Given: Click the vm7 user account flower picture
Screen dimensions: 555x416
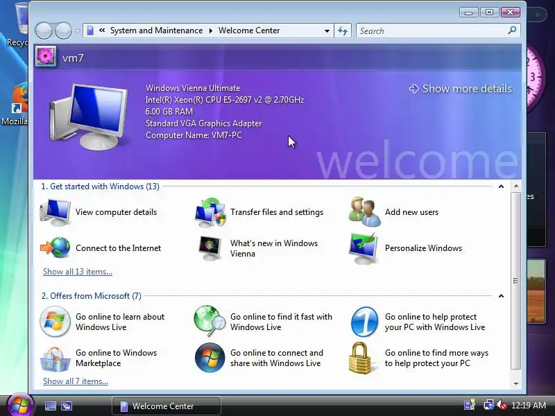Looking at the screenshot, I should click(45, 56).
